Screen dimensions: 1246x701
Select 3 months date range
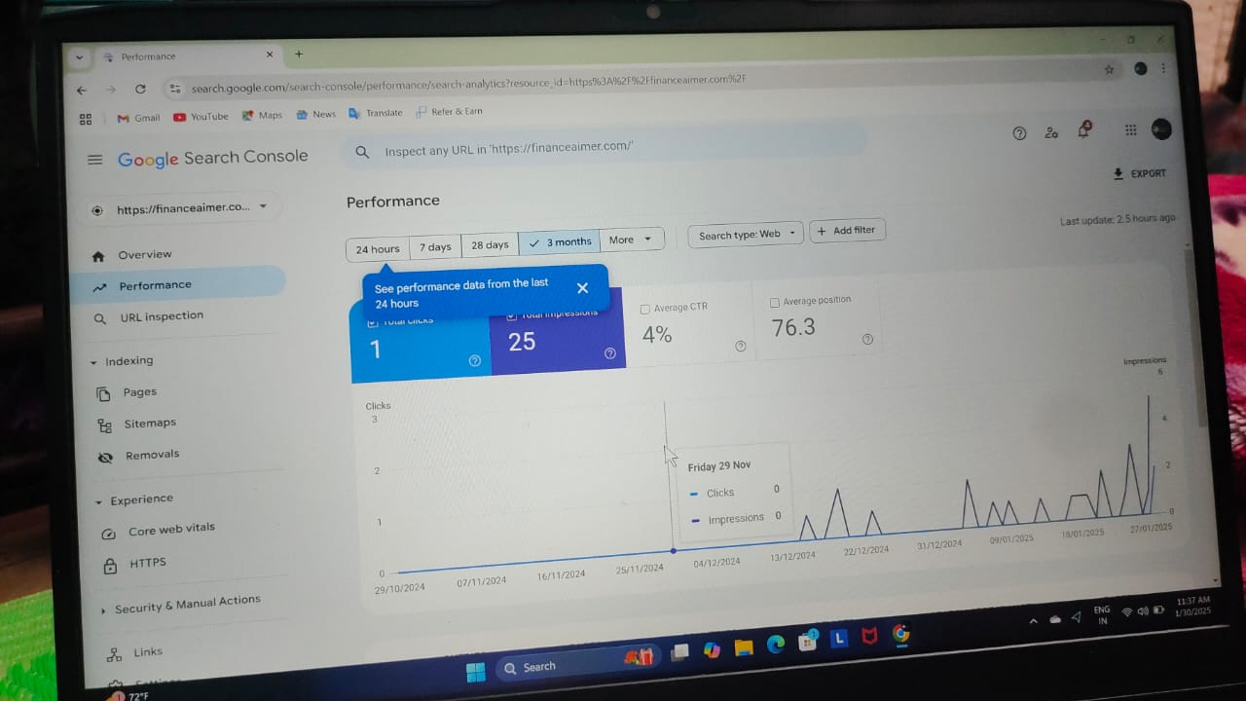click(x=560, y=242)
